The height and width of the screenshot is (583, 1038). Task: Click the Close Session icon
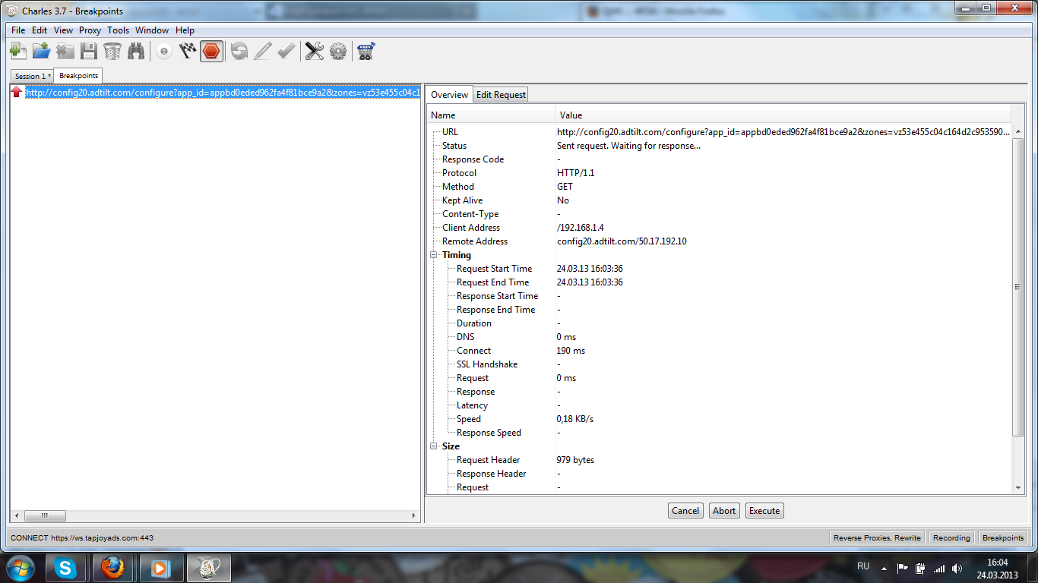pos(65,51)
